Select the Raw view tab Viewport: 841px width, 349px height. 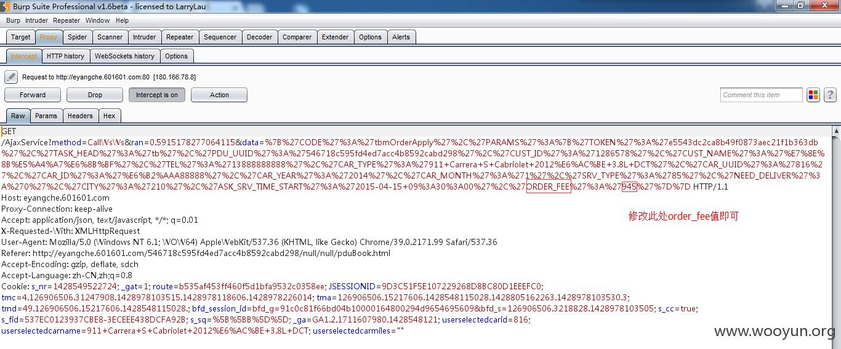[18, 116]
